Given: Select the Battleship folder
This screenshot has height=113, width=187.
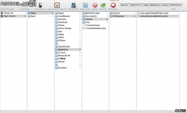Looking at the screenshot, I should coord(68,49).
